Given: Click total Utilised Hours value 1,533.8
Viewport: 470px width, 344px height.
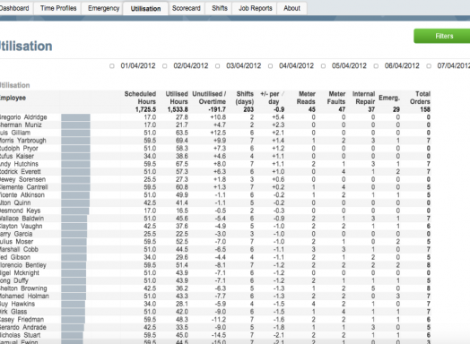Looking at the screenshot, I should point(178,109).
